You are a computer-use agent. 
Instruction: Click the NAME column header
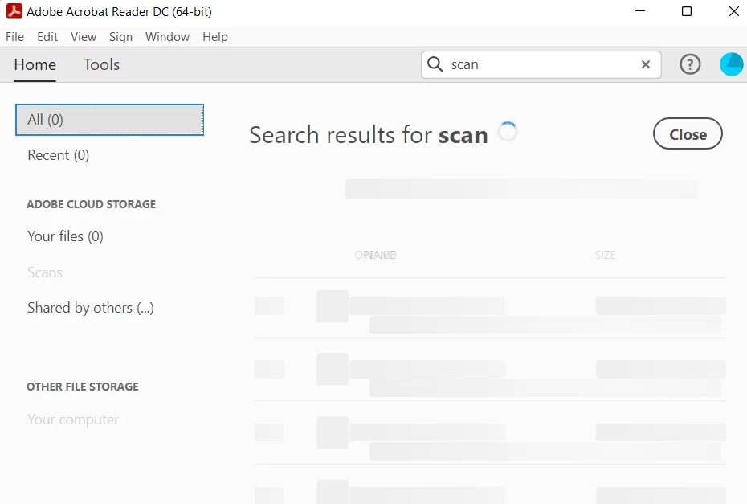(x=380, y=255)
